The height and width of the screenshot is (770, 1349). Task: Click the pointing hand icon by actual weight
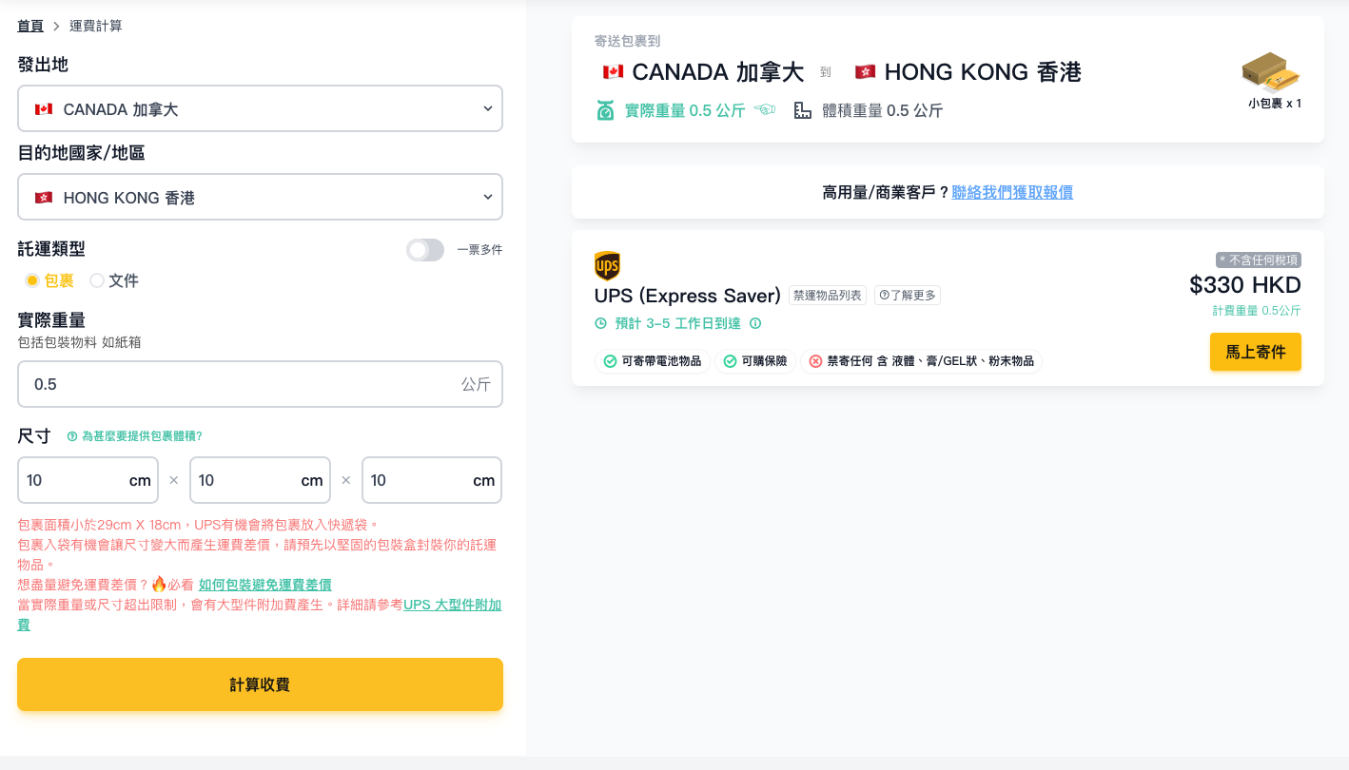[x=765, y=110]
